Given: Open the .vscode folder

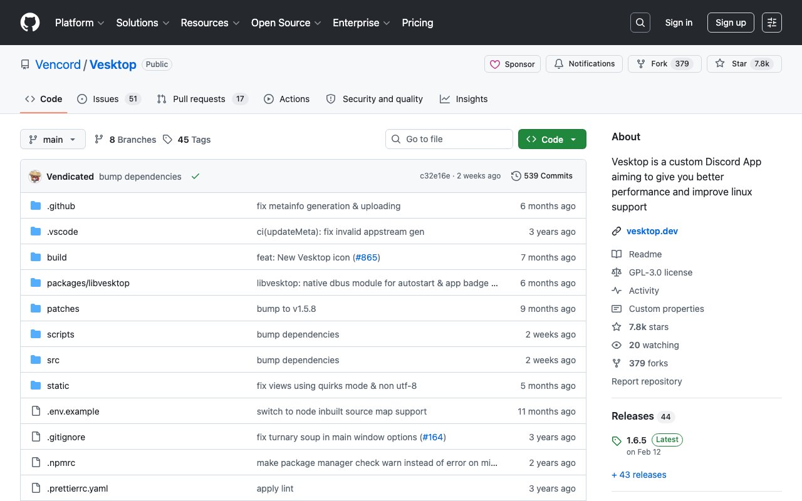Looking at the screenshot, I should (x=63, y=232).
